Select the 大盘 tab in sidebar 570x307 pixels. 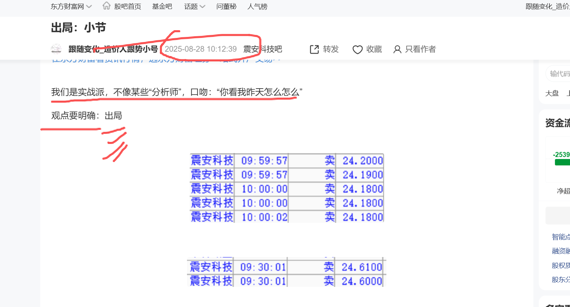[x=552, y=93]
